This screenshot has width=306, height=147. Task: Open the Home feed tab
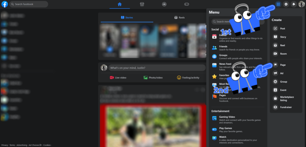(120, 4)
